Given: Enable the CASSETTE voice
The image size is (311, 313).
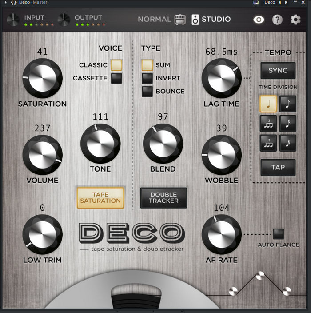Looking at the screenshot, I should tap(116, 78).
